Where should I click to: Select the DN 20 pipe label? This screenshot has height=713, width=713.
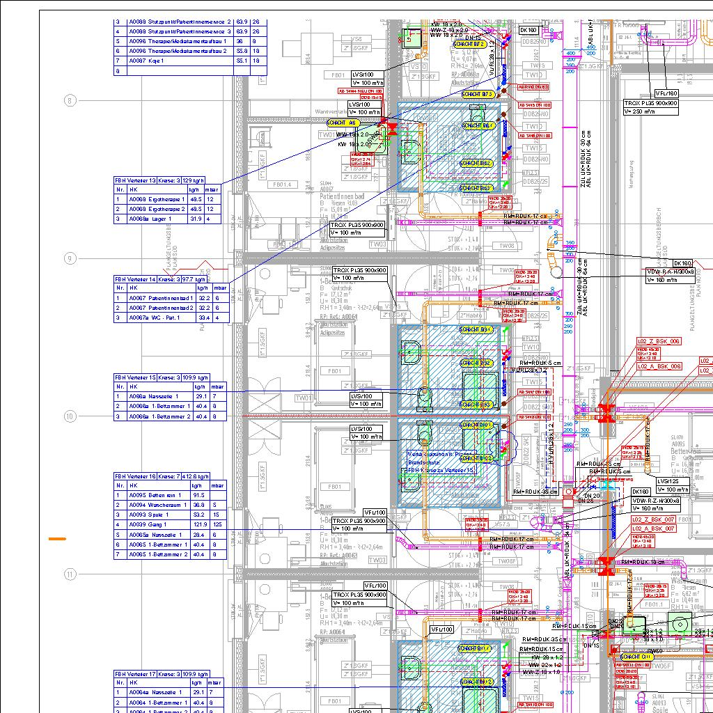[591, 496]
